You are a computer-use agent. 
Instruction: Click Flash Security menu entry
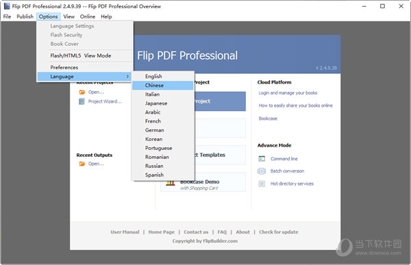click(x=84, y=35)
